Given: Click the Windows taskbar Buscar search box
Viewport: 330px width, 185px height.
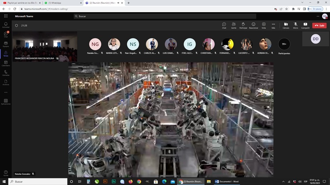Looking at the screenshot, I should point(38,181).
